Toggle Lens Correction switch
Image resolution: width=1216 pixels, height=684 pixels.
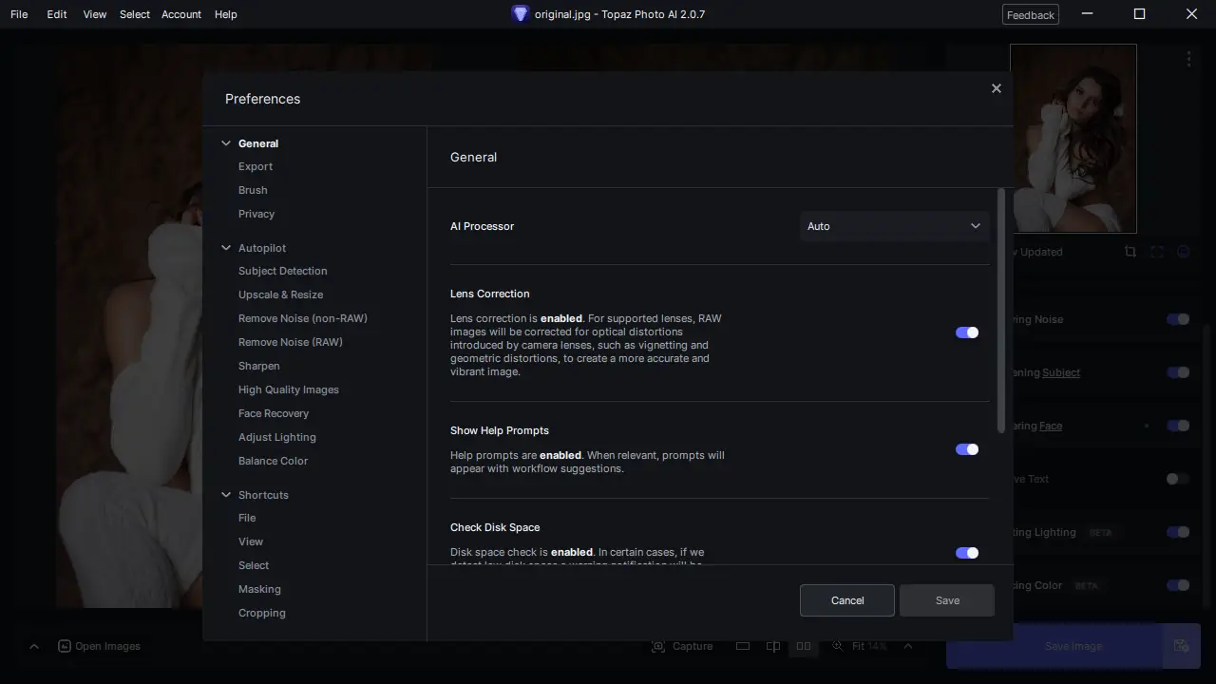point(967,332)
